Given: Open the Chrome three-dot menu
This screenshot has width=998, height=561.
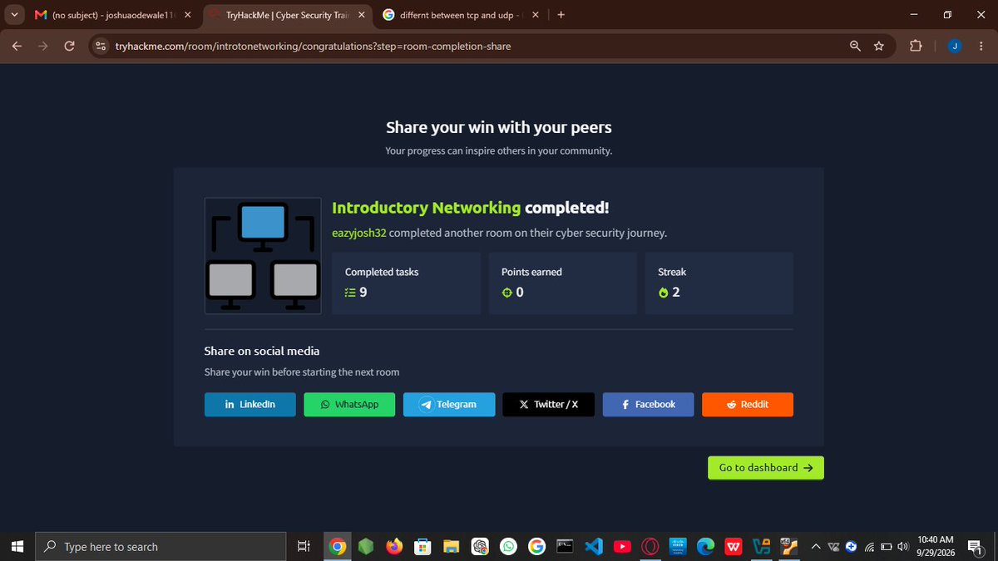Looking at the screenshot, I should (981, 46).
